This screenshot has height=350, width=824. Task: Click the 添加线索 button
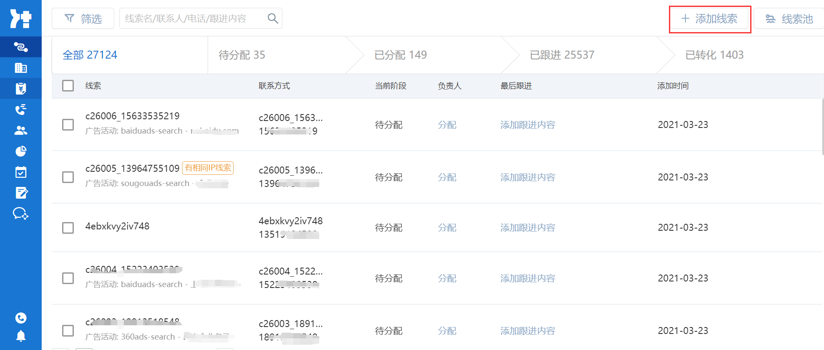(710, 19)
